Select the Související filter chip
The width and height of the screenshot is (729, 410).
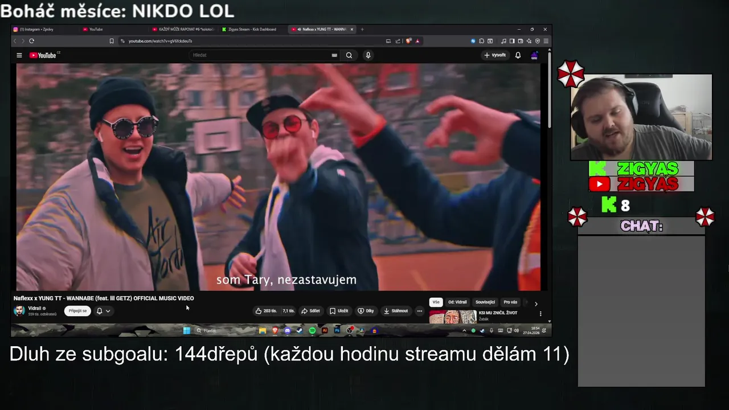click(x=485, y=302)
